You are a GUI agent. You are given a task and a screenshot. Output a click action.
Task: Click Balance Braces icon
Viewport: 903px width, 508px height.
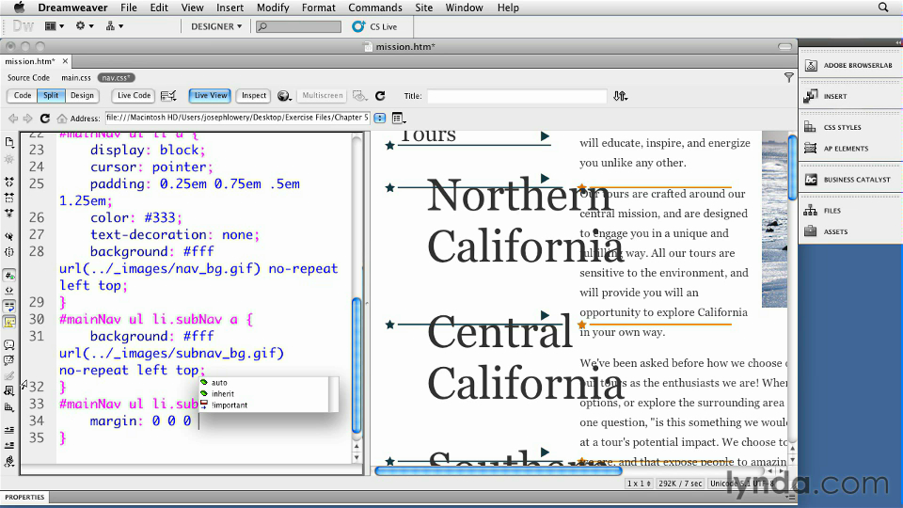(9, 252)
